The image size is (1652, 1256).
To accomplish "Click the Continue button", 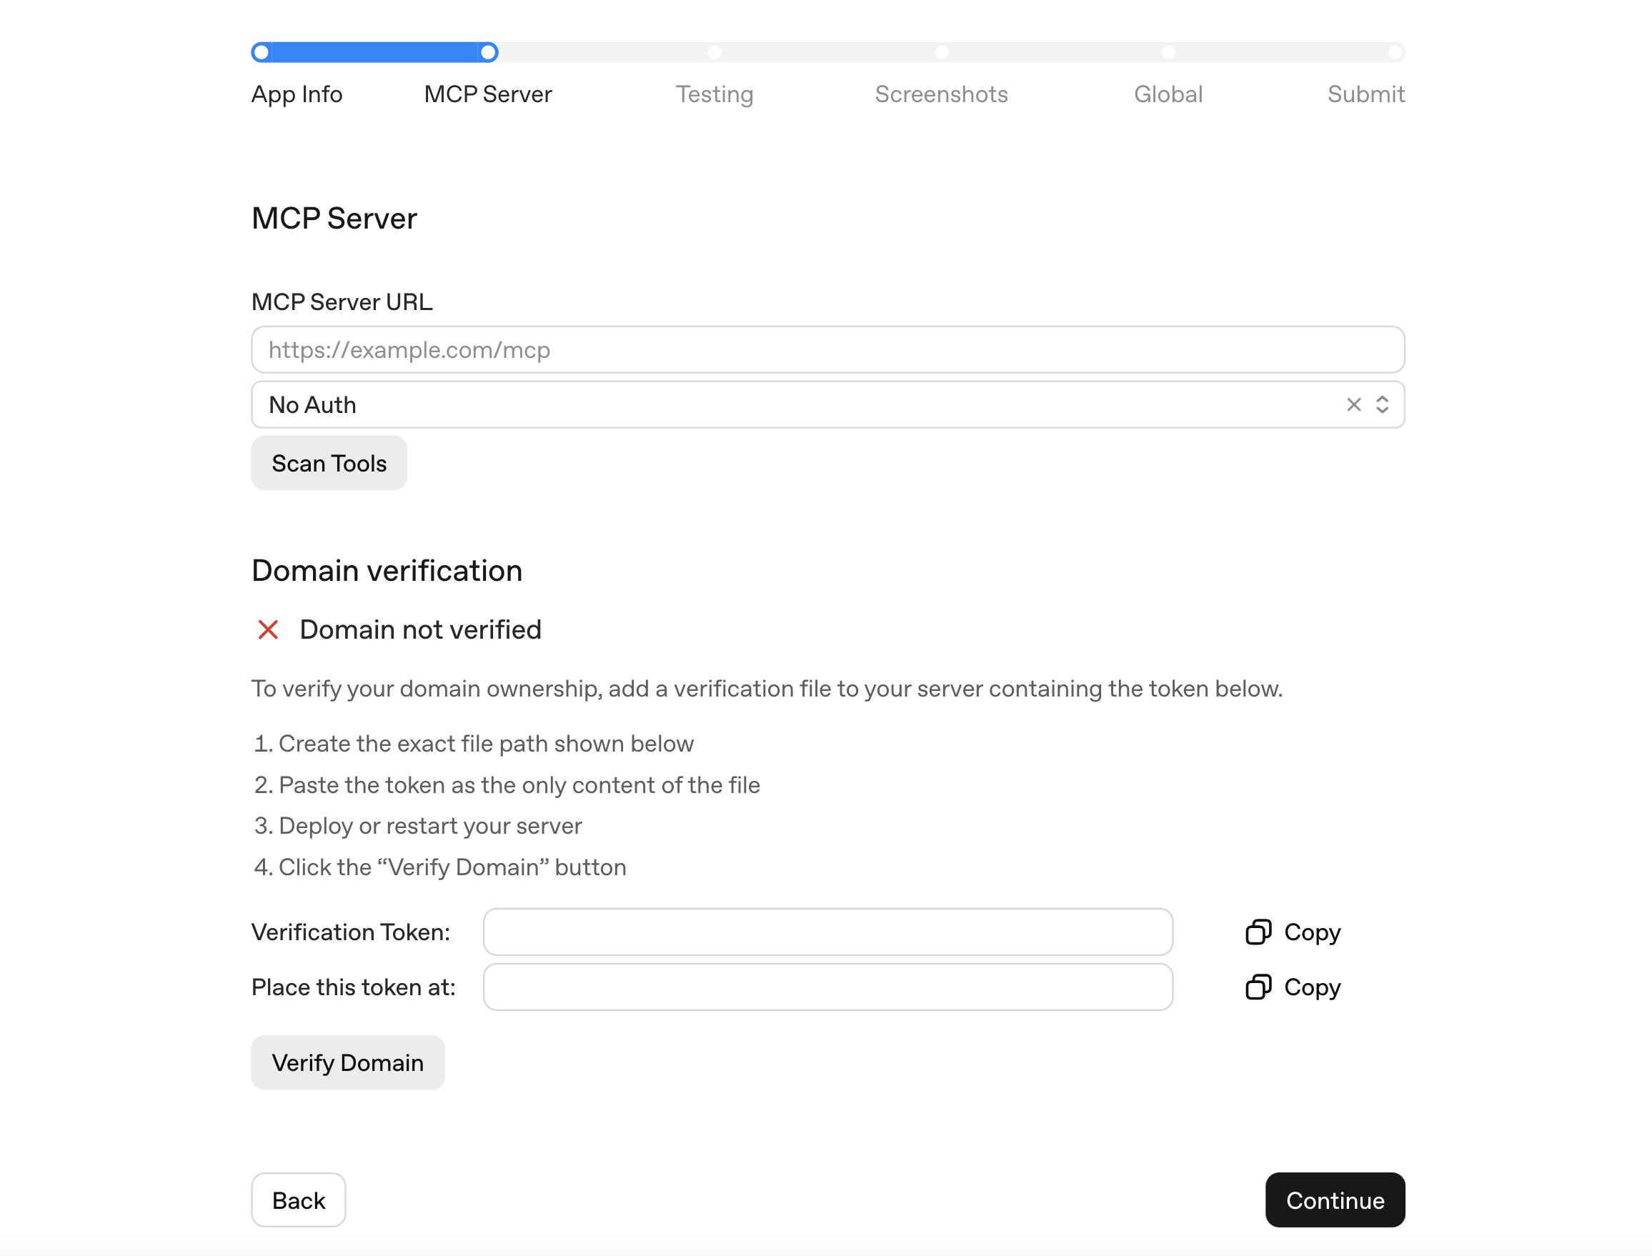I will (x=1334, y=1199).
